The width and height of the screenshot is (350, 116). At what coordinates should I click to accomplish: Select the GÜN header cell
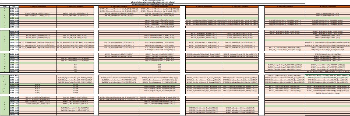tap(5, 6)
